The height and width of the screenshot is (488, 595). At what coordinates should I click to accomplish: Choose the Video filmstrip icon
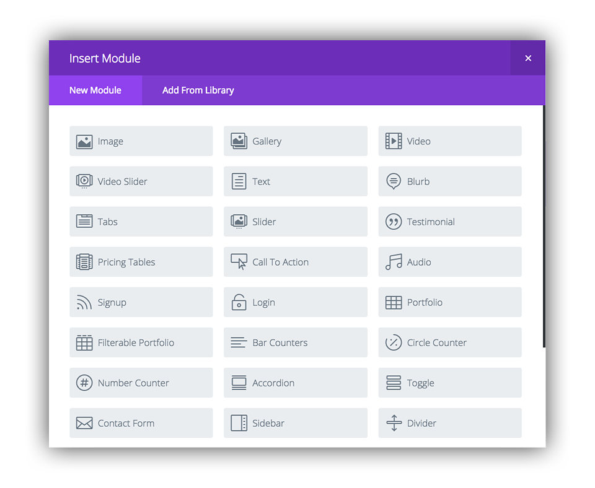tap(394, 141)
